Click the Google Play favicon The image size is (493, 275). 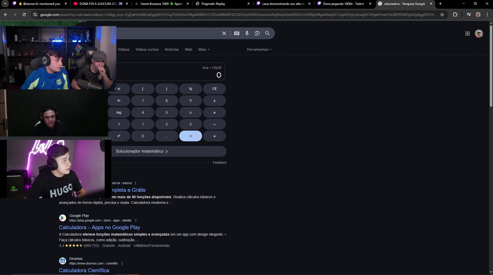[63, 218]
